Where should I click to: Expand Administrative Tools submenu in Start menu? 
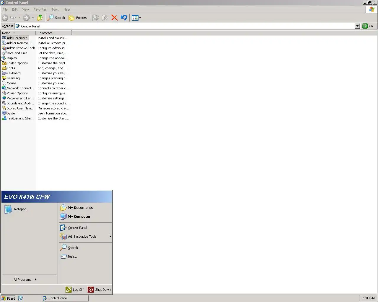(x=110, y=237)
